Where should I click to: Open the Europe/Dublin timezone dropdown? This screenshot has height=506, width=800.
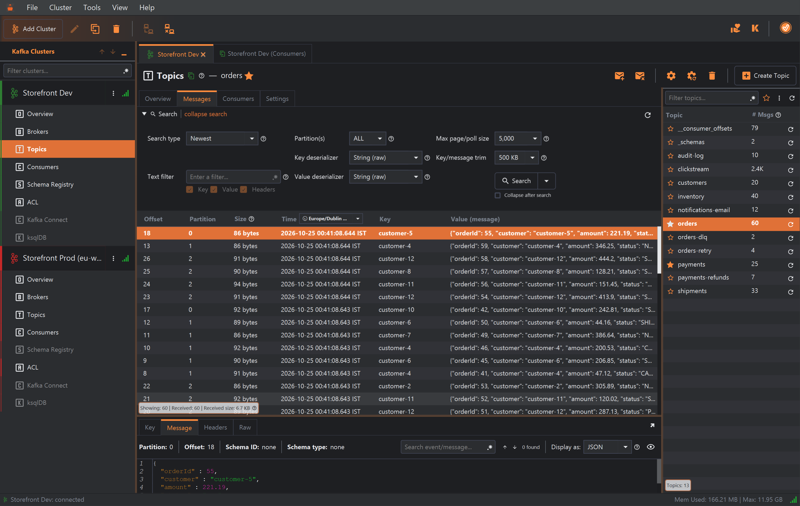(x=331, y=219)
